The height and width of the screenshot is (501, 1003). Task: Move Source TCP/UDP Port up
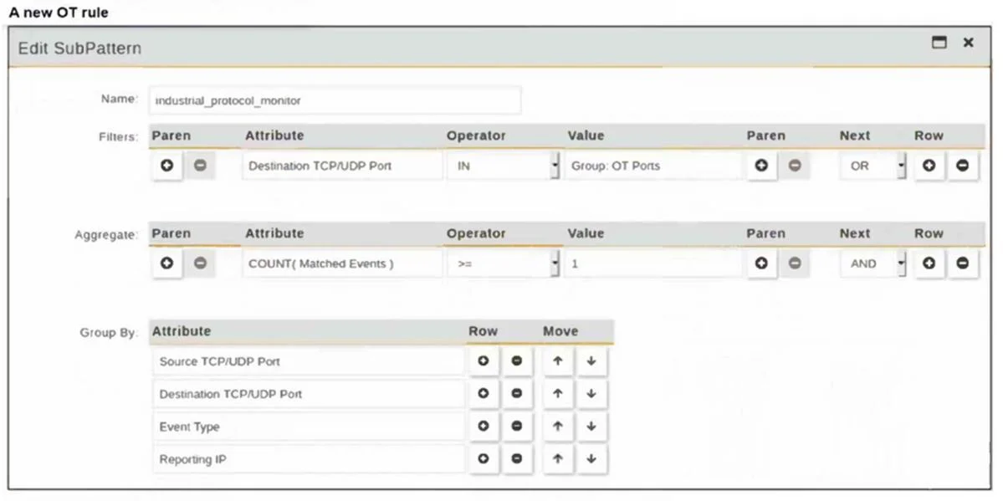tap(558, 361)
